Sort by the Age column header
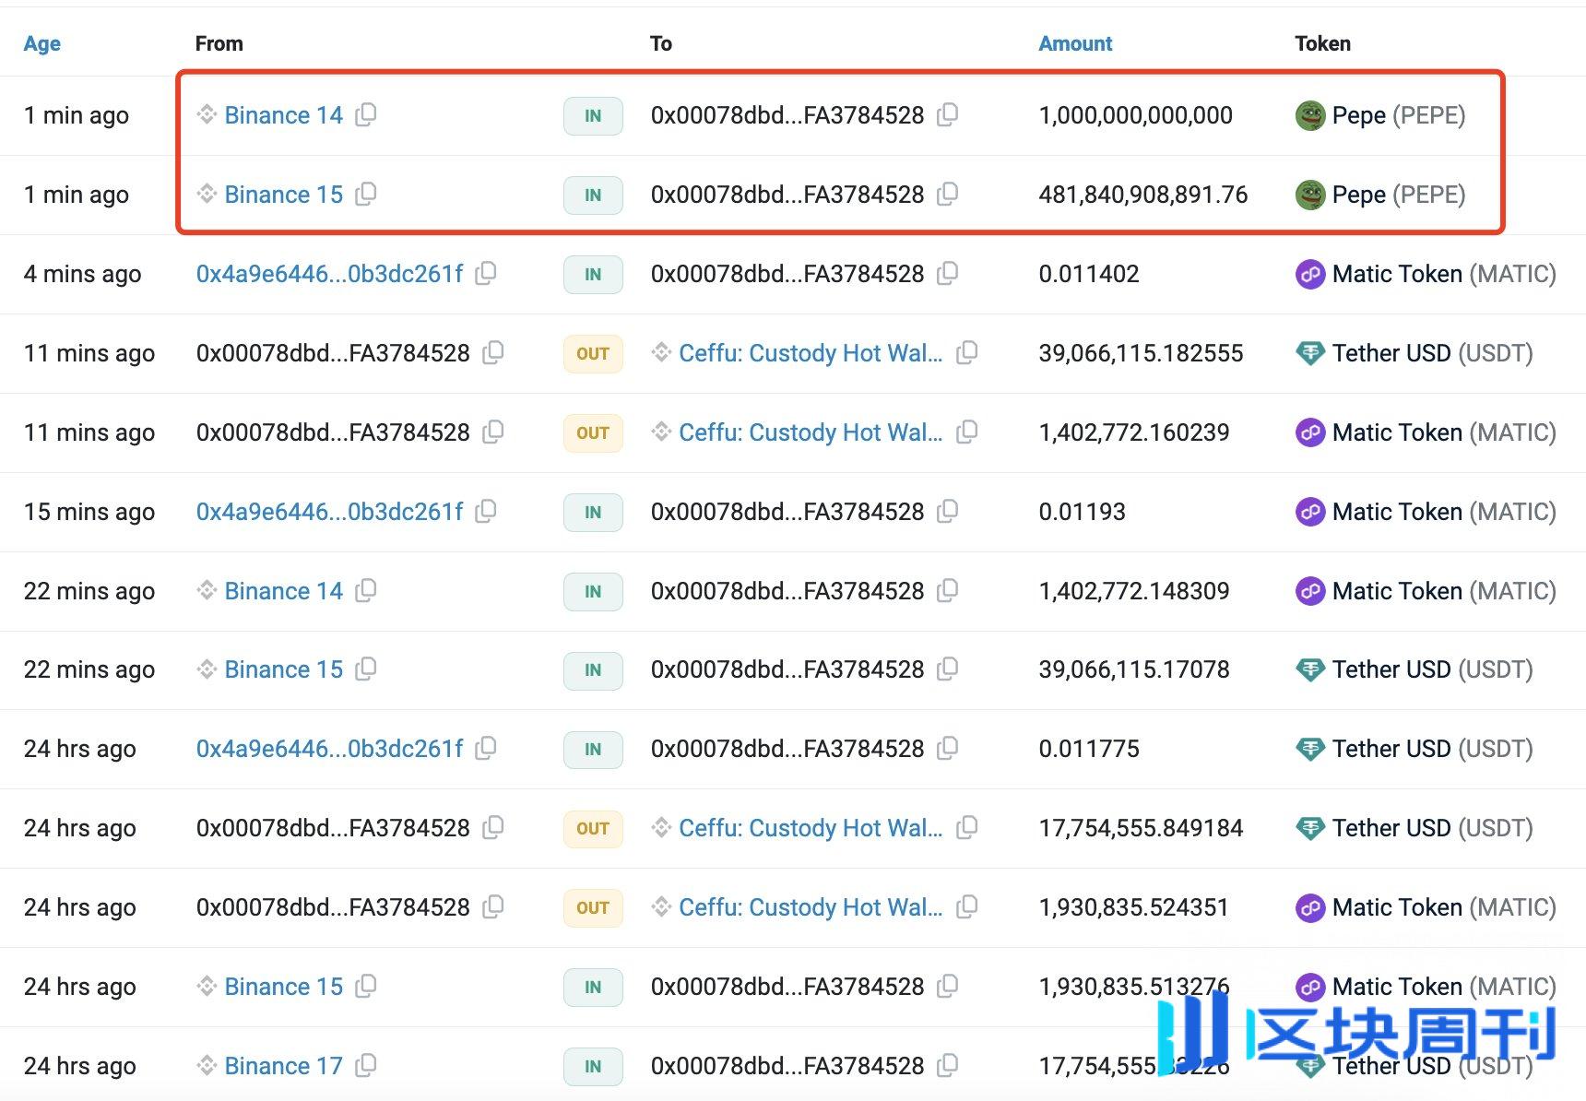The height and width of the screenshot is (1101, 1586). 42,43
